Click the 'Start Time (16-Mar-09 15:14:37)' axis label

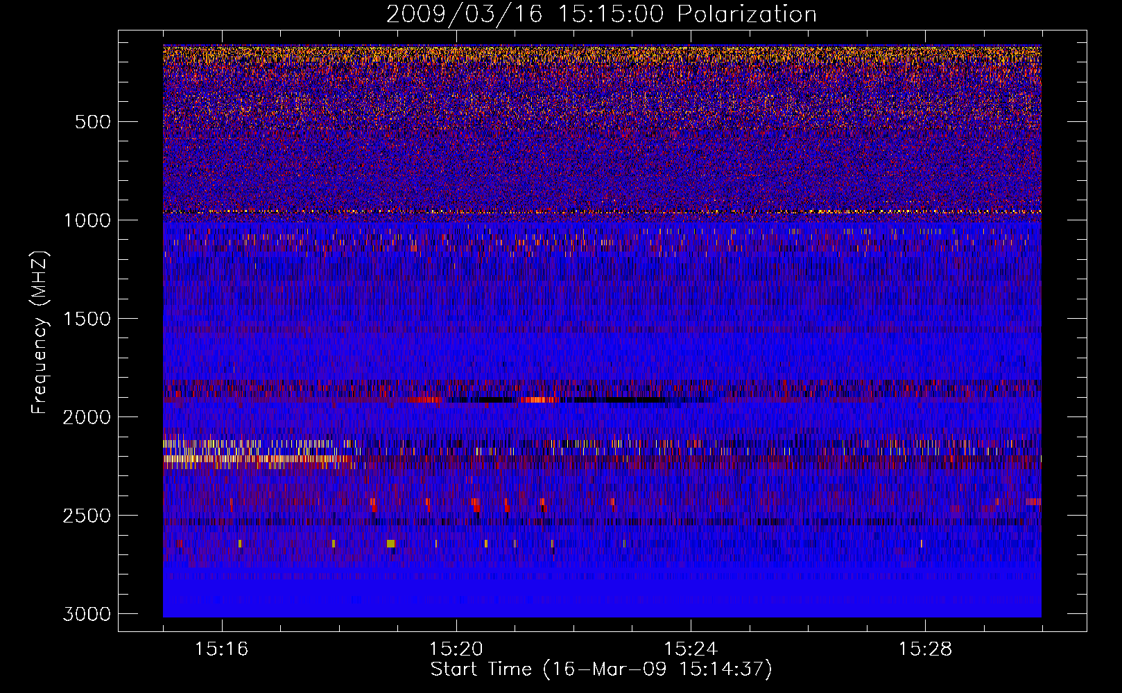(601, 669)
